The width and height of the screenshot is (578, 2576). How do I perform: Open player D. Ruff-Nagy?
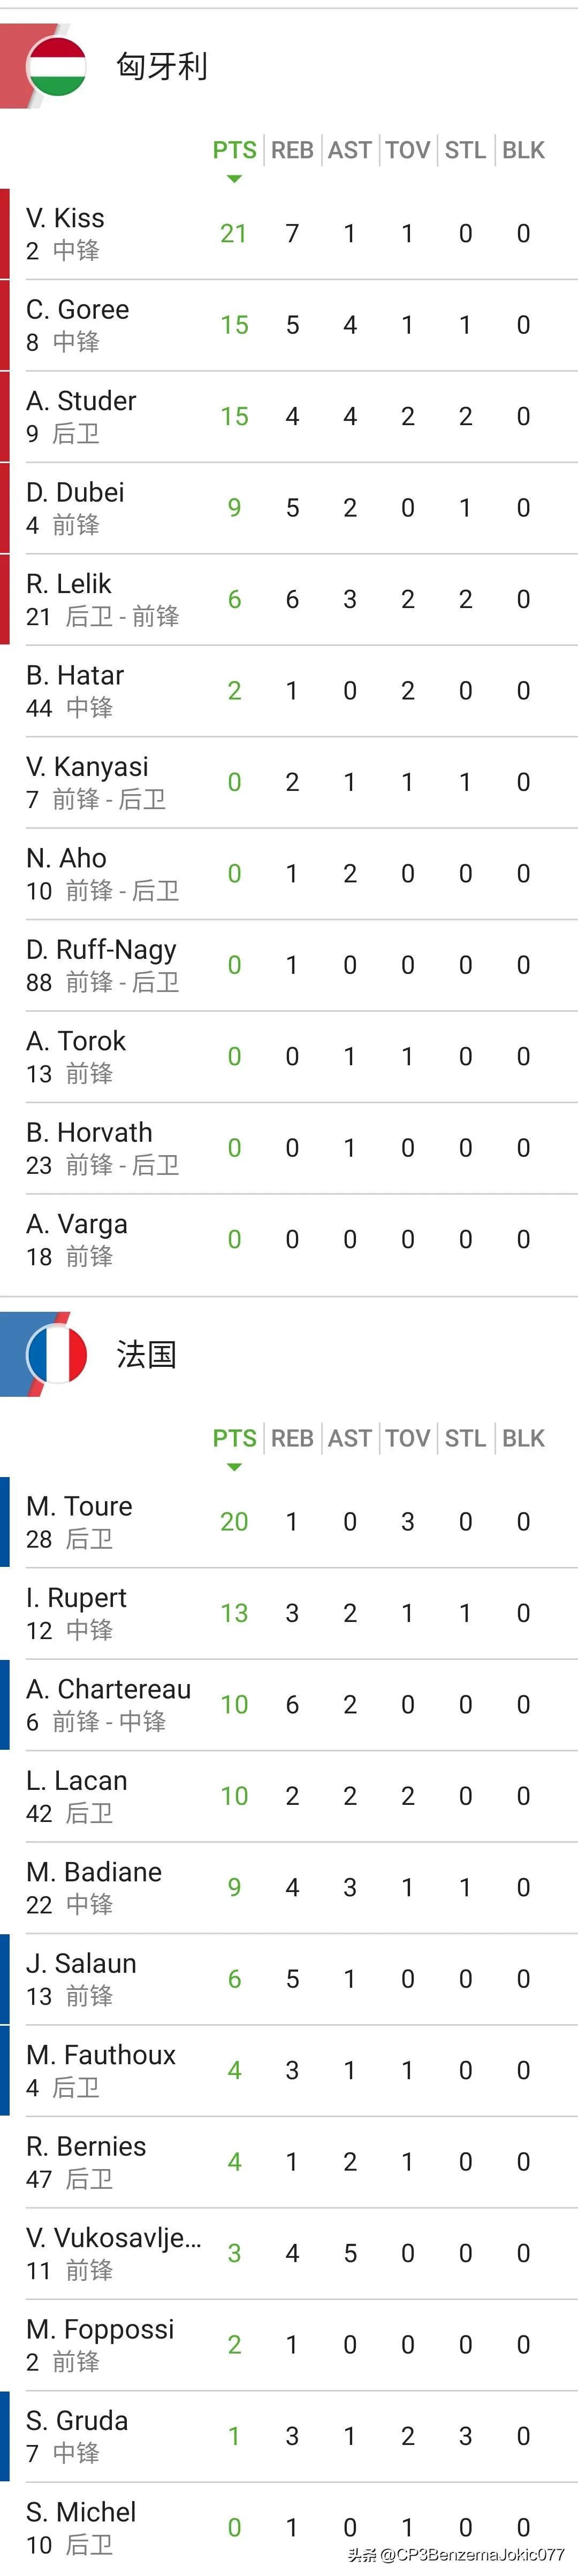101,949
